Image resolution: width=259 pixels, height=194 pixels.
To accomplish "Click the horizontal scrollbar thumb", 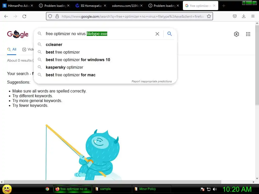I will click(x=112, y=182).
